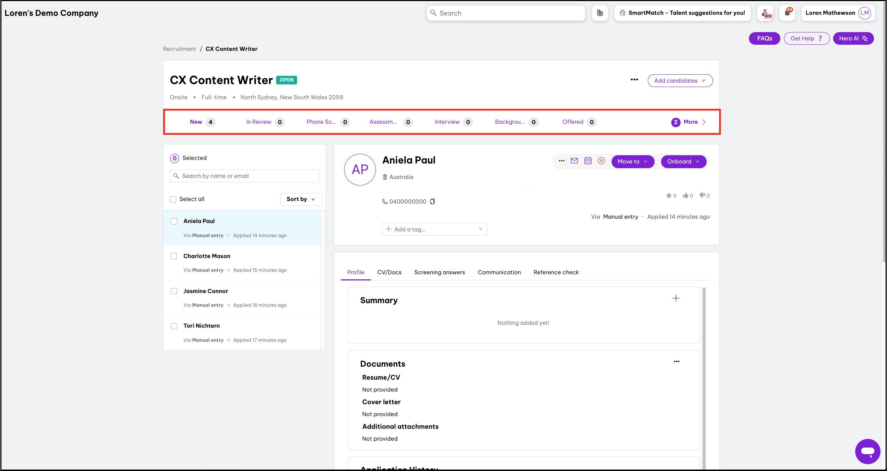The height and width of the screenshot is (471, 887).
Task: Switch to the CV/Docs tab
Action: coord(389,272)
